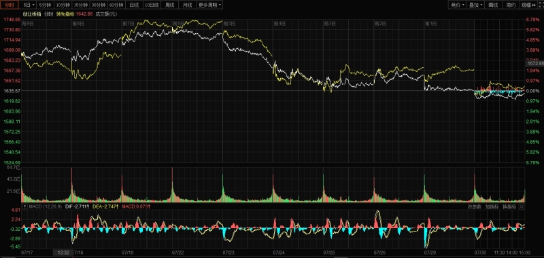
Task: Click 换指标 to change indicator
Action: coord(509,206)
